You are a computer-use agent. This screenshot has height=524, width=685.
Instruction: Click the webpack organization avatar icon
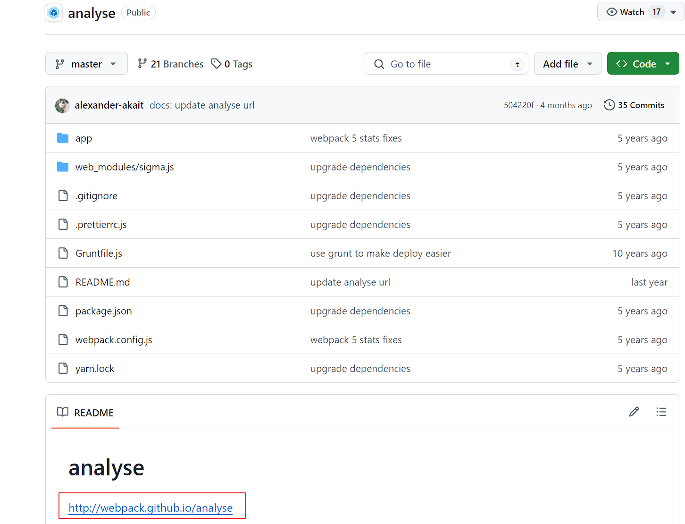tap(54, 13)
